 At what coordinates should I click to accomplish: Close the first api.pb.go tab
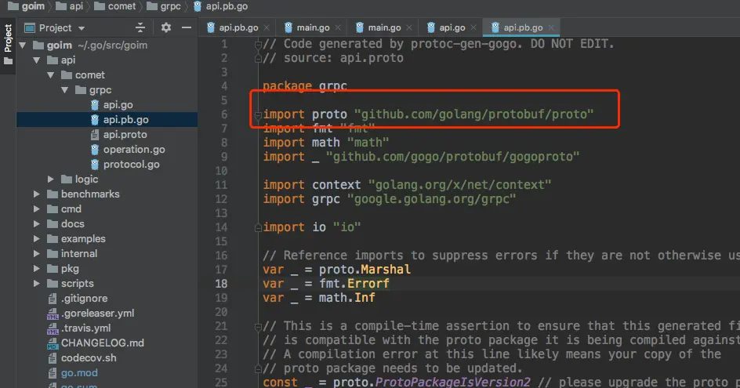pyautogui.click(x=267, y=28)
